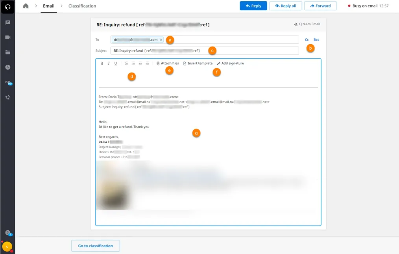The height and width of the screenshot is (254, 399).
Task: Open the video camera sidebar icon
Action: point(7,37)
